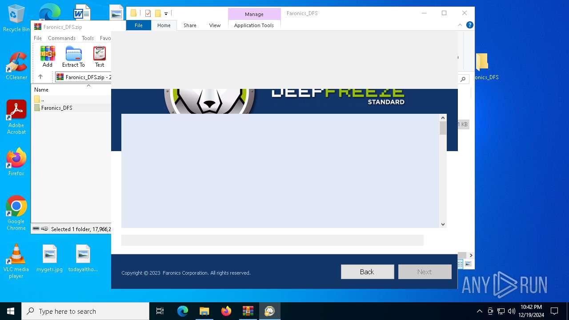569x320 pixels.
Task: Switch to the View ribbon tab
Action: tap(215, 25)
